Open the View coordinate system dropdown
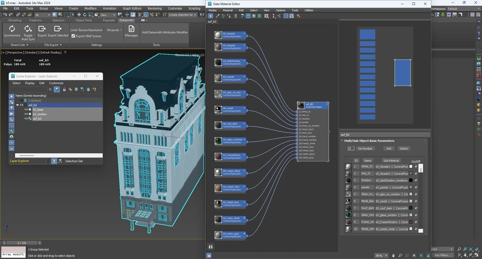Viewport: 482px width, 259px height. (x=108, y=15)
